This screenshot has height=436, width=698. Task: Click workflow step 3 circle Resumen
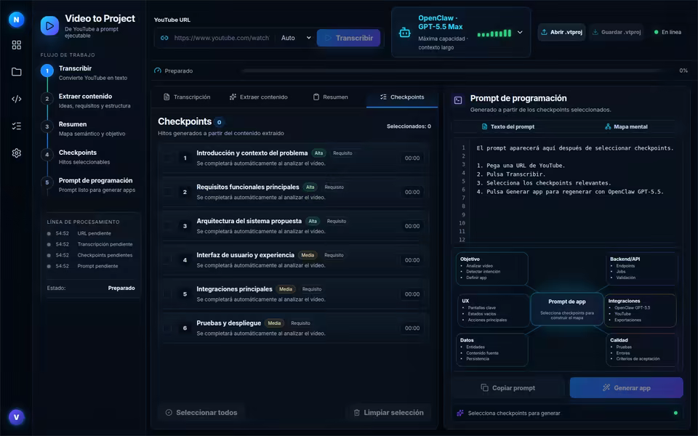tap(47, 126)
